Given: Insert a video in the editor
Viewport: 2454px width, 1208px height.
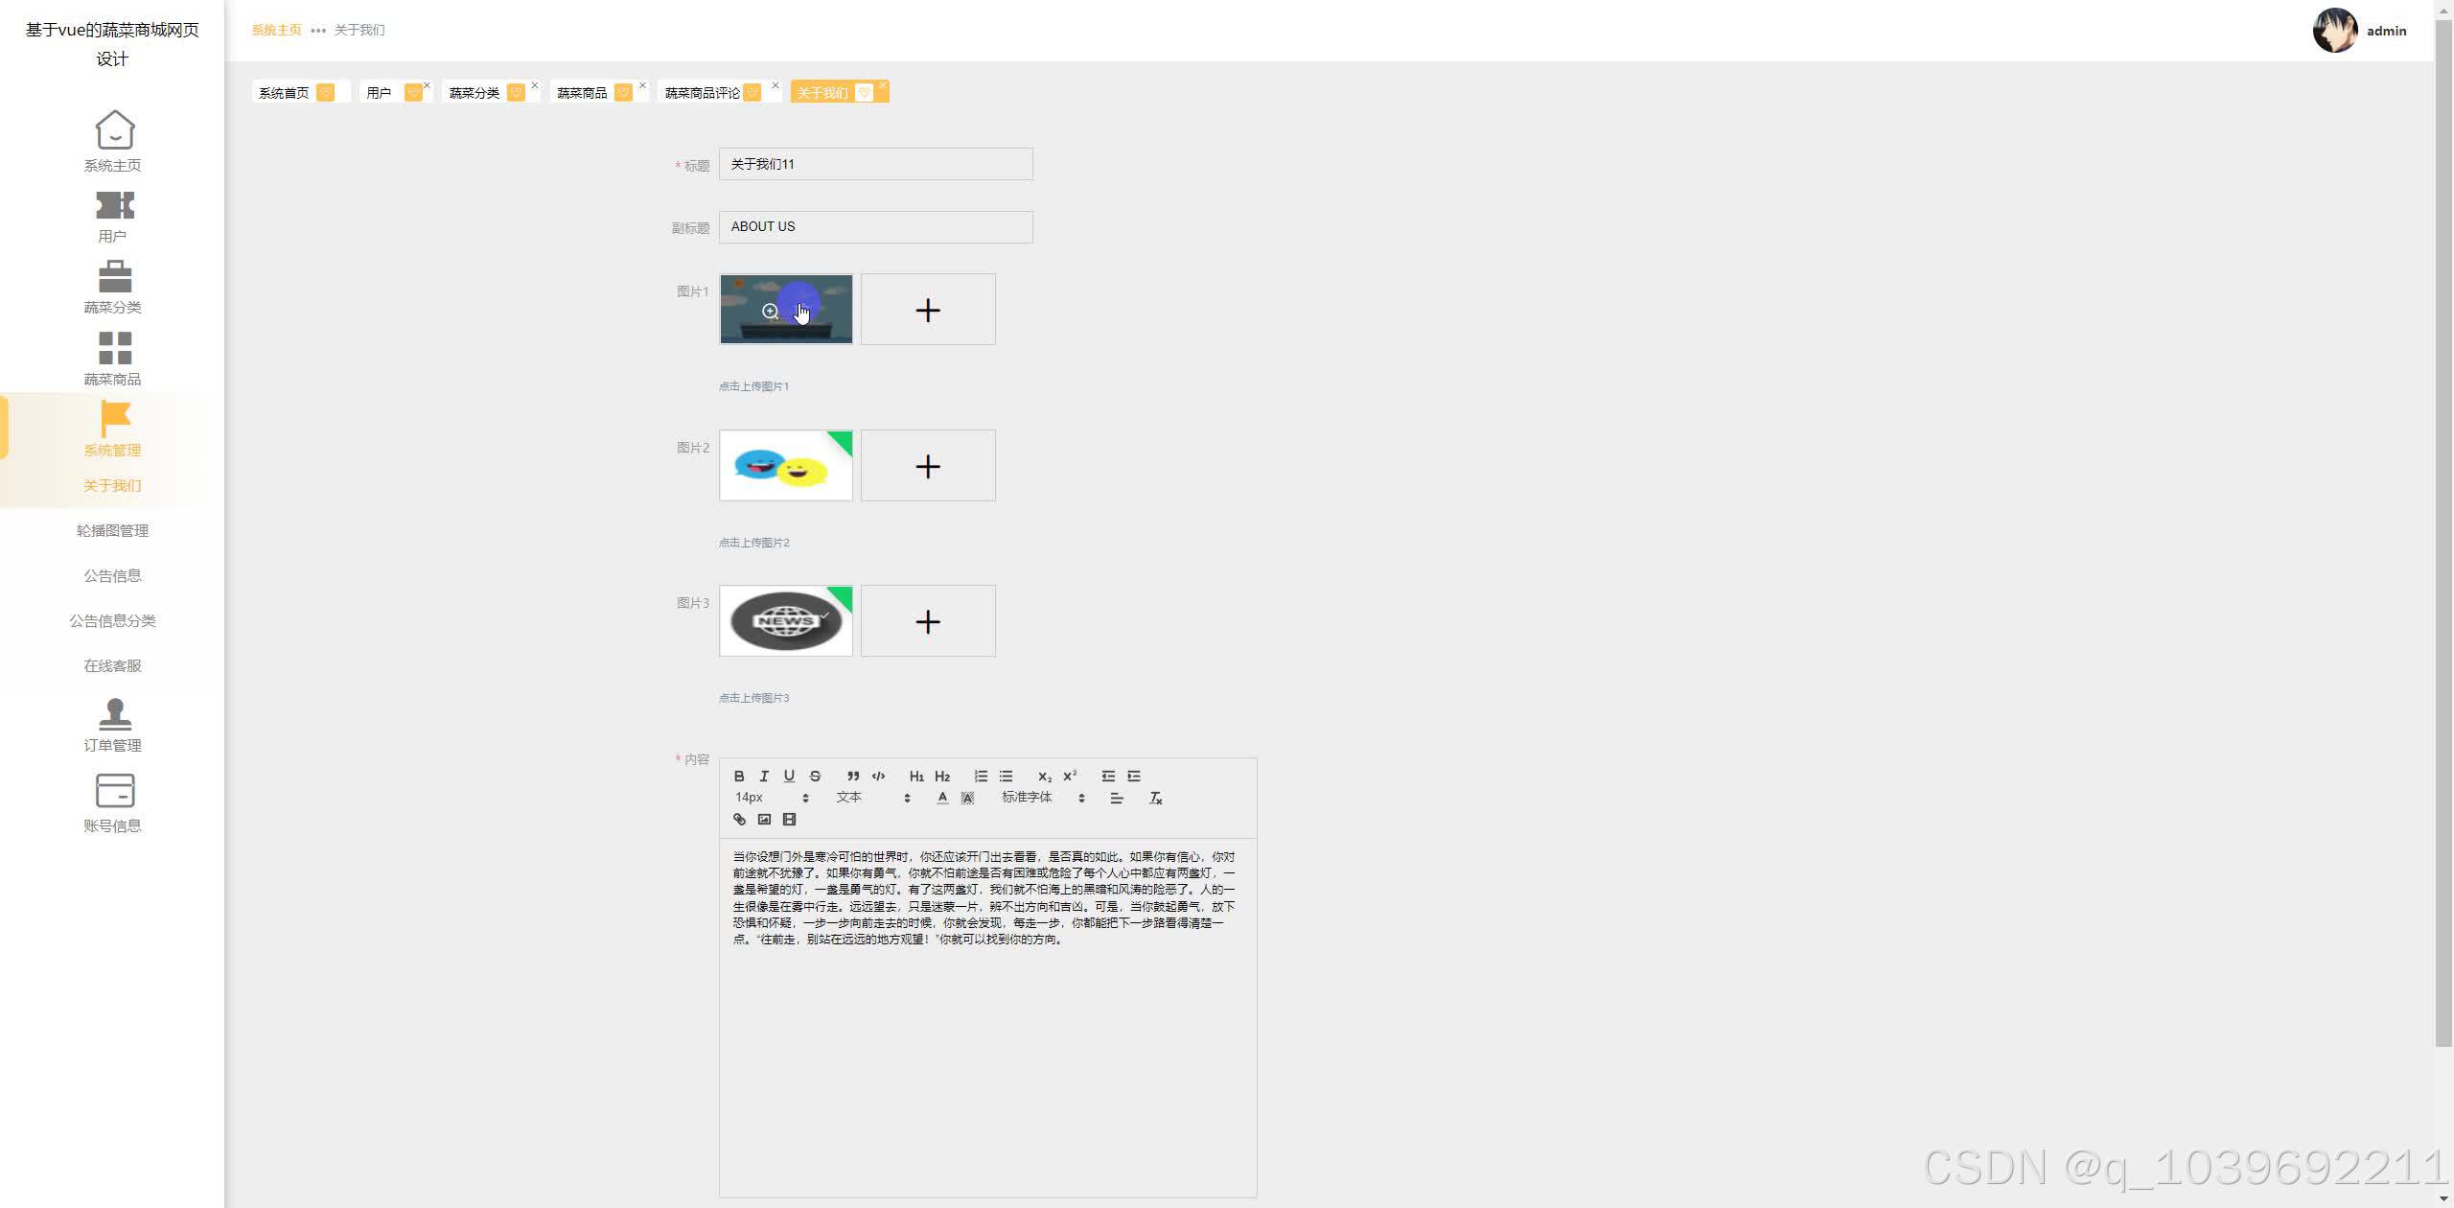Looking at the screenshot, I should 789,819.
